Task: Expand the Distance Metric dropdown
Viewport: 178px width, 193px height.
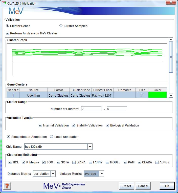Action: click(x=53, y=174)
